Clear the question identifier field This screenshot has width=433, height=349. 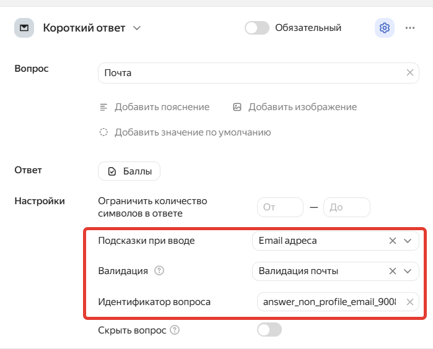[409, 302]
